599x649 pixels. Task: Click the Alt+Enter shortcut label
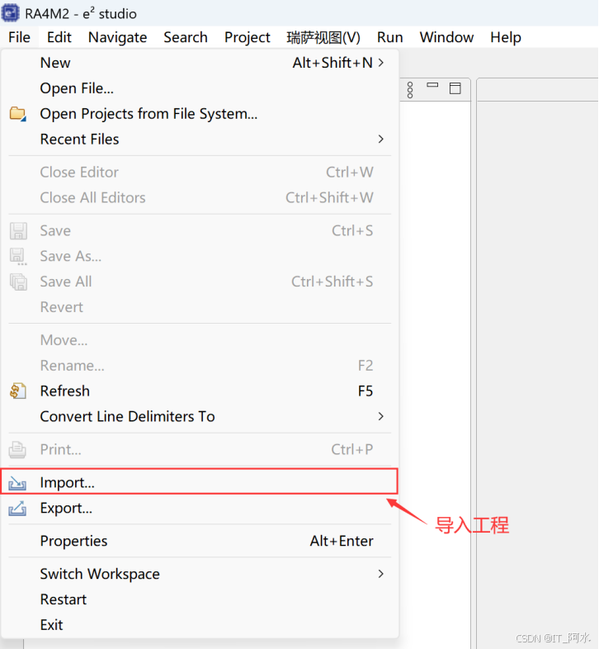[342, 541]
